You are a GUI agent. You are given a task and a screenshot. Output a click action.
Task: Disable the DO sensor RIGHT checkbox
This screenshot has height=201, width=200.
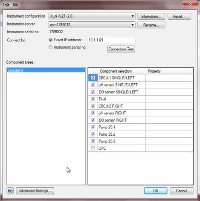pos(93,120)
